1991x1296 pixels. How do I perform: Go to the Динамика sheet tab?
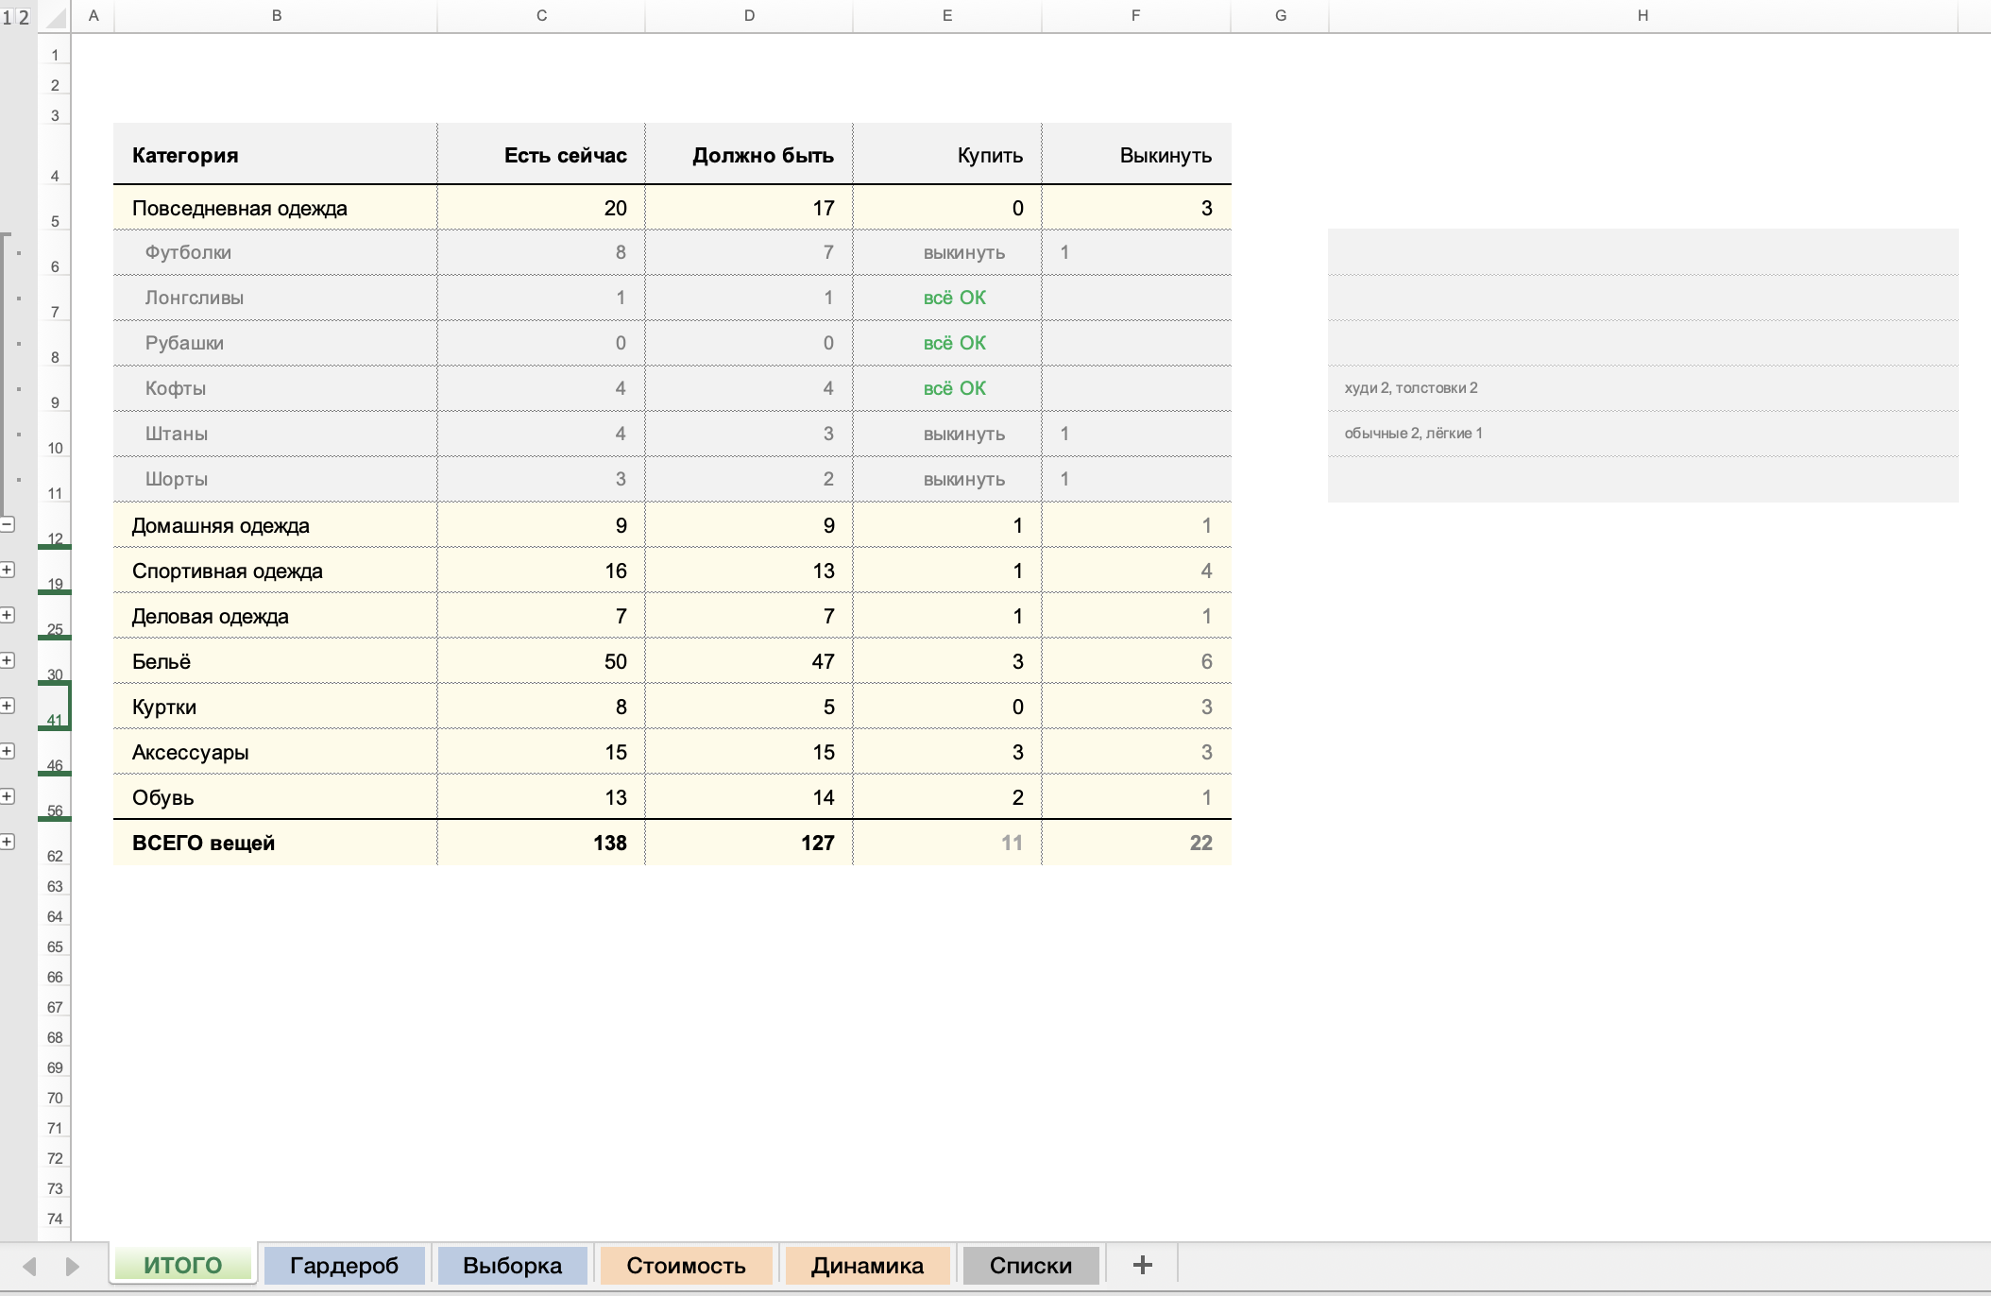[x=867, y=1265]
